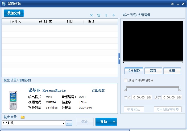Click the trash clear list icon
Screen dimensions: 187x131
pyautogui.click(x=99, y=15)
